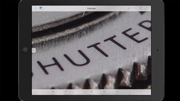Select the Smooth droplet tool
This screenshot has height=101, width=180.
coord(78,92)
